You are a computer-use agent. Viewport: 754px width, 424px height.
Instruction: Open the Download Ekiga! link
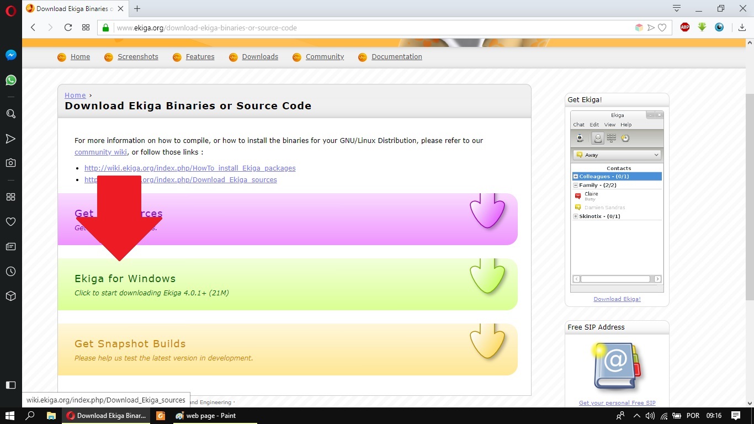617,299
